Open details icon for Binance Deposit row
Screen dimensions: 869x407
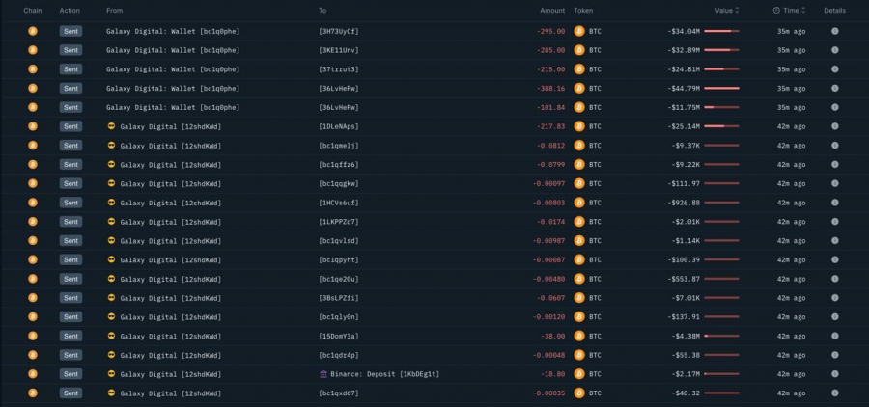[x=834, y=374]
